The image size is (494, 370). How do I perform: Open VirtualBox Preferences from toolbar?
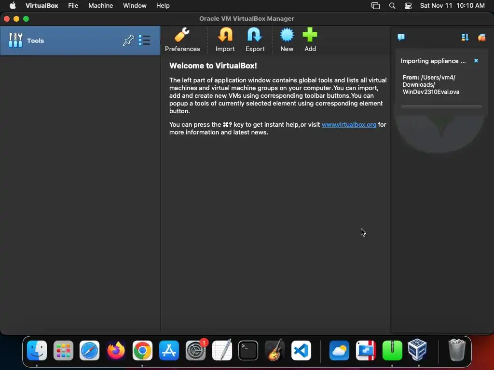182,40
